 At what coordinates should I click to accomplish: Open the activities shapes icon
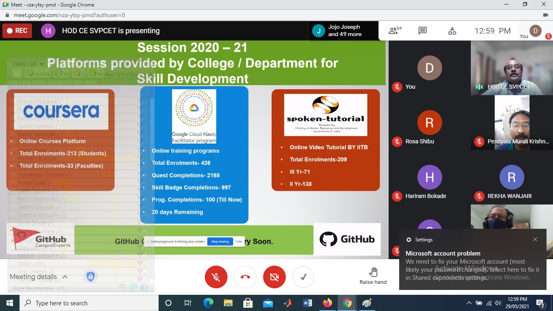pyautogui.click(x=452, y=31)
